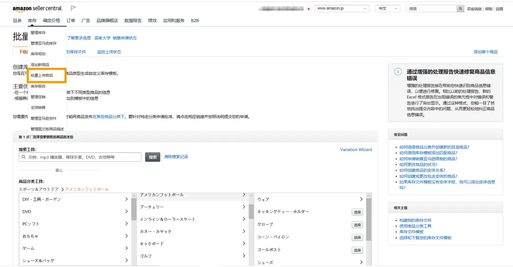Select 管理促销 in the dropdown menu
Image resolution: width=513 pixels, height=267 pixels.
(38, 97)
